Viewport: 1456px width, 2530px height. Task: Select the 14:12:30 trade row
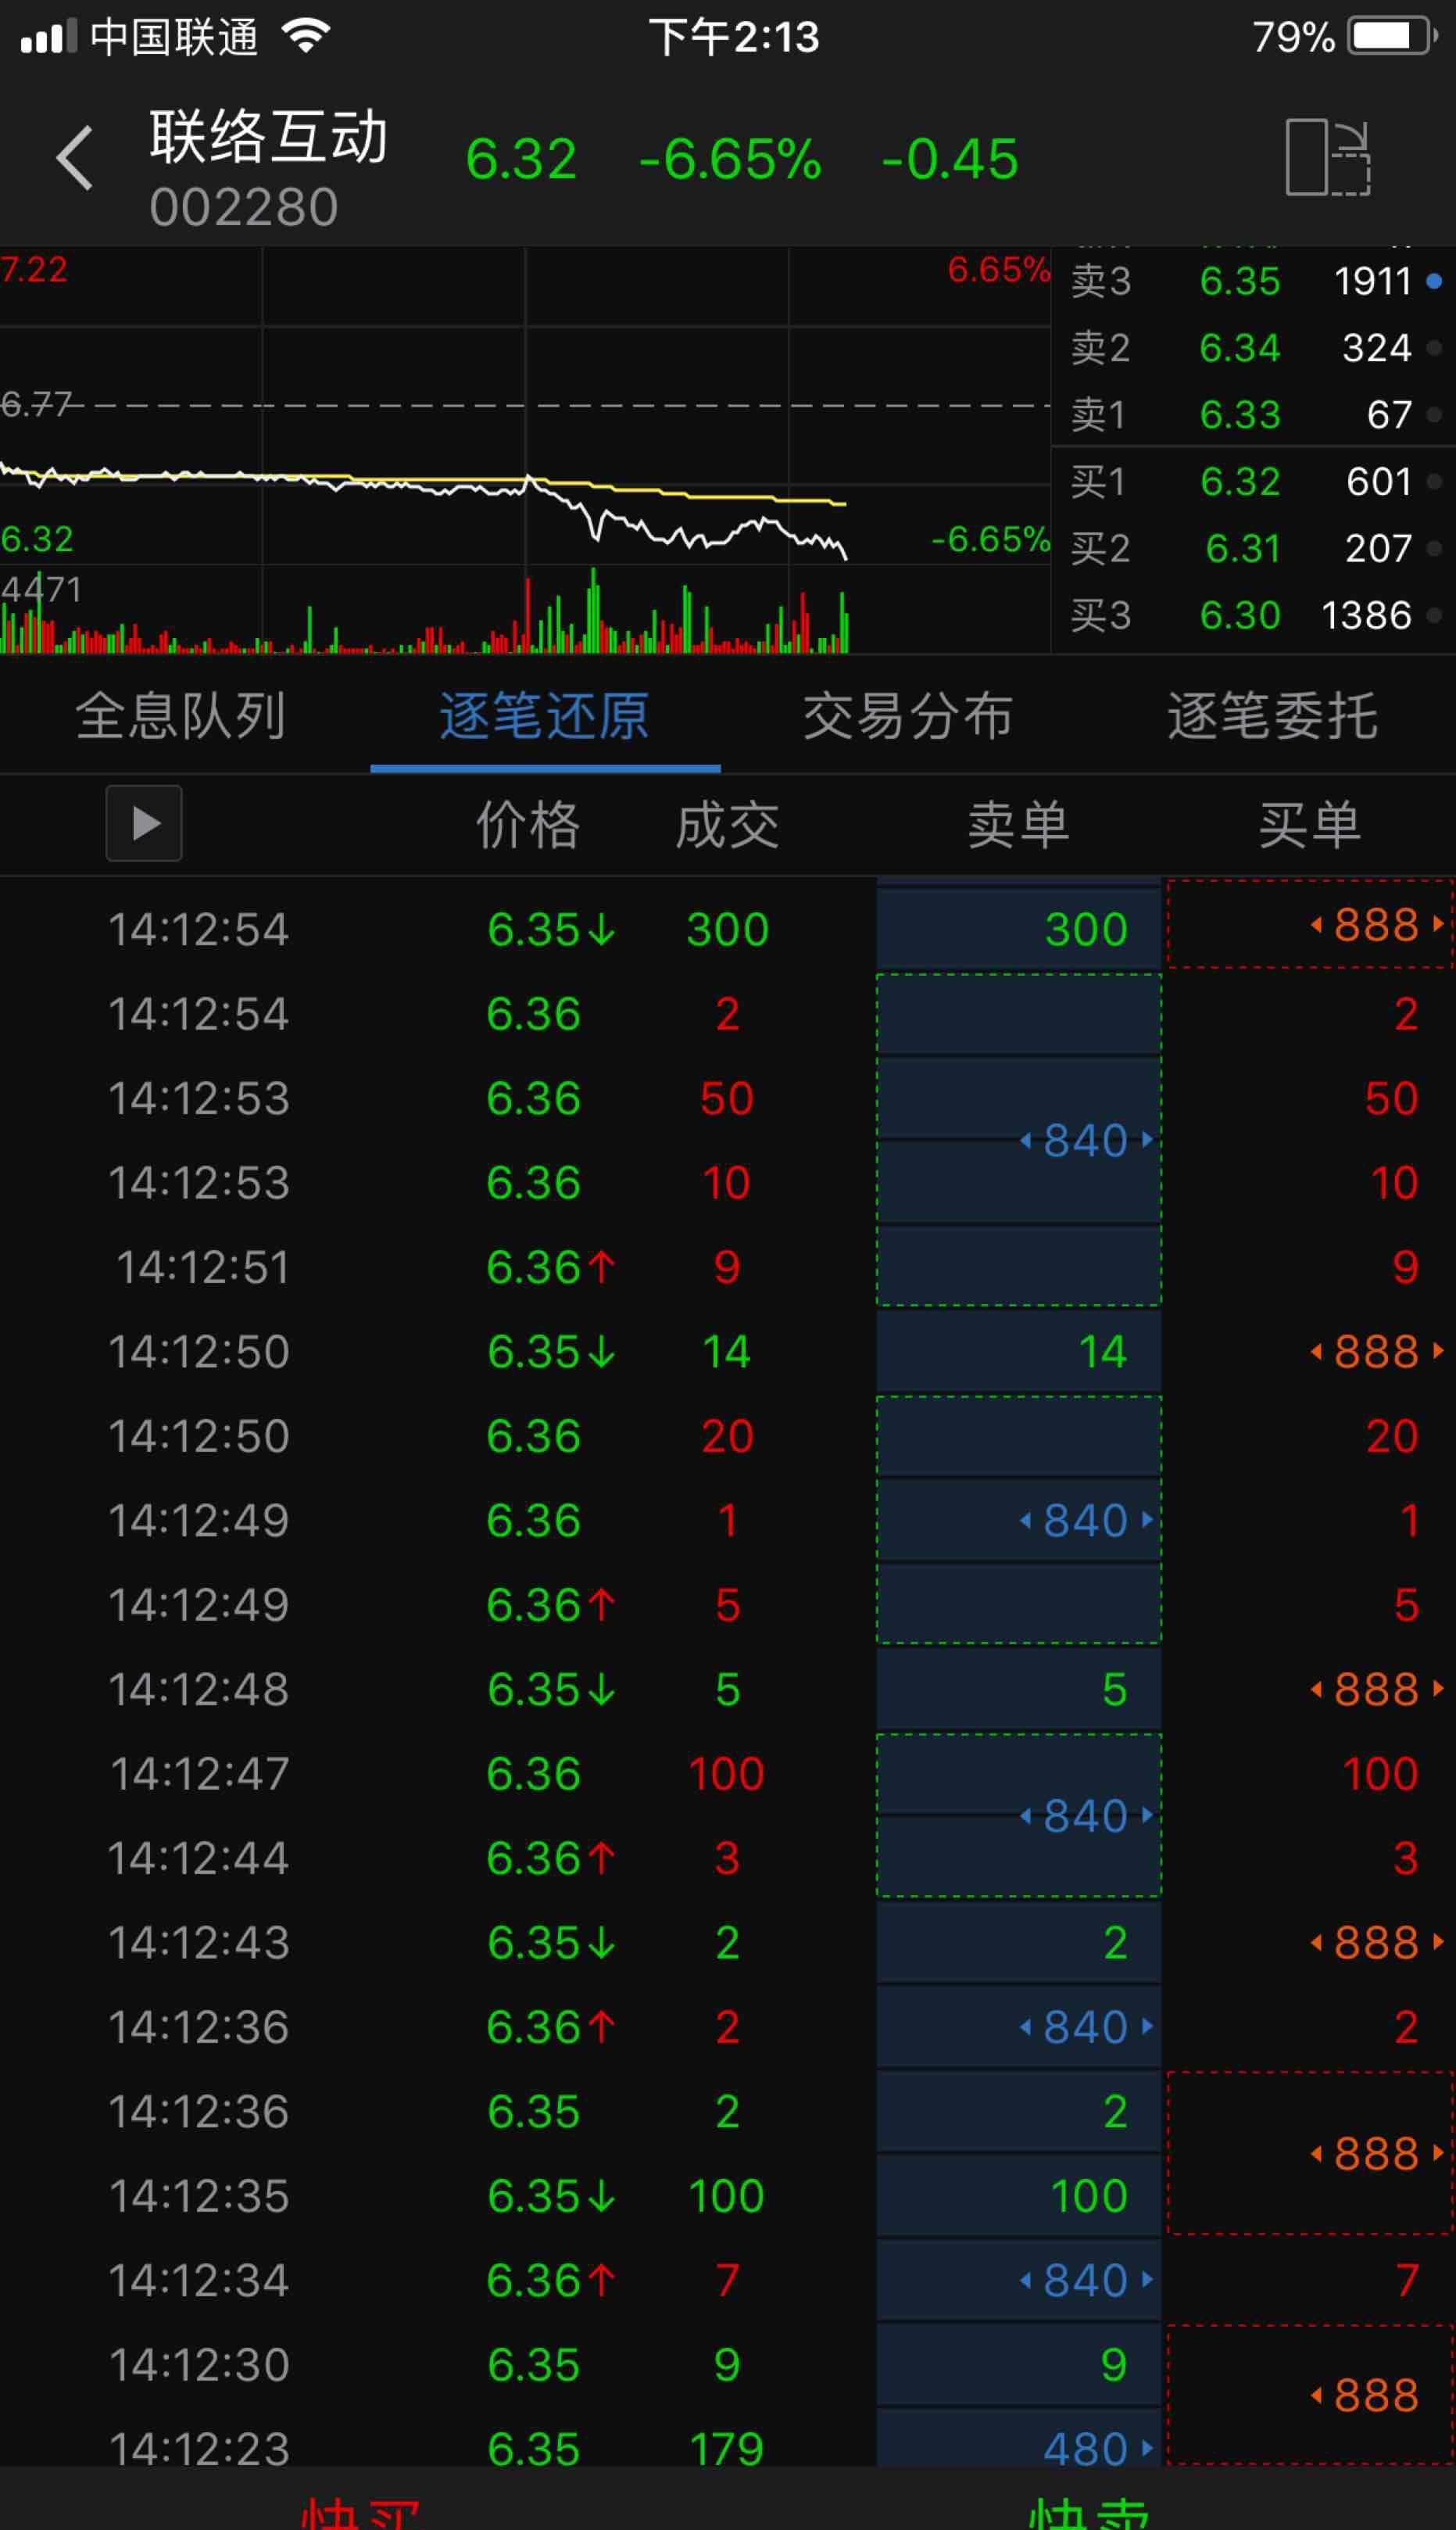pyautogui.click(x=728, y=2365)
